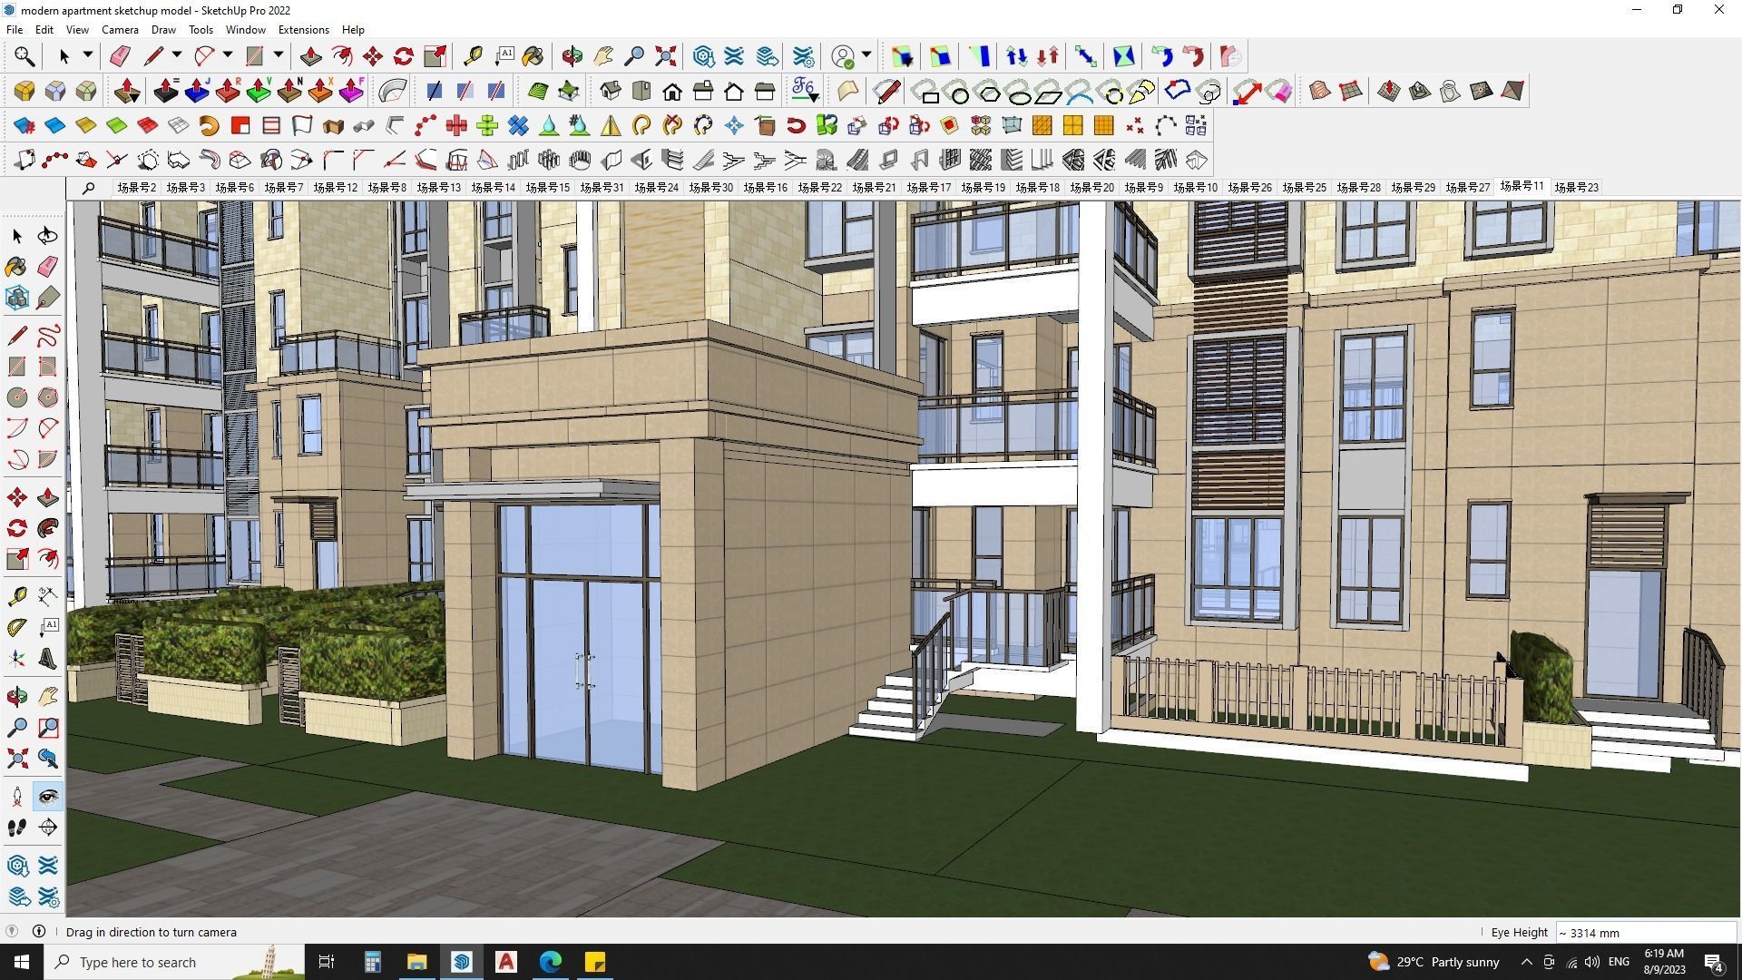1742x980 pixels.
Task: Expand the Shape tool dropdown arrow
Action: click(x=279, y=56)
